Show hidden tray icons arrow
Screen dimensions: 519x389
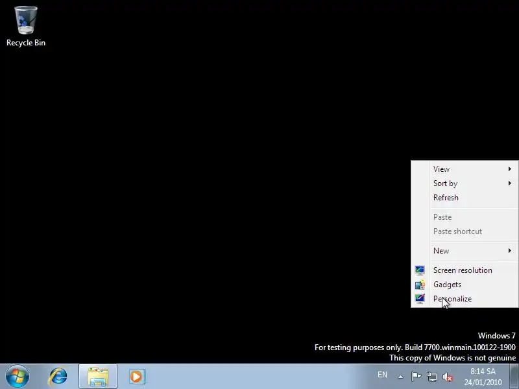click(400, 377)
